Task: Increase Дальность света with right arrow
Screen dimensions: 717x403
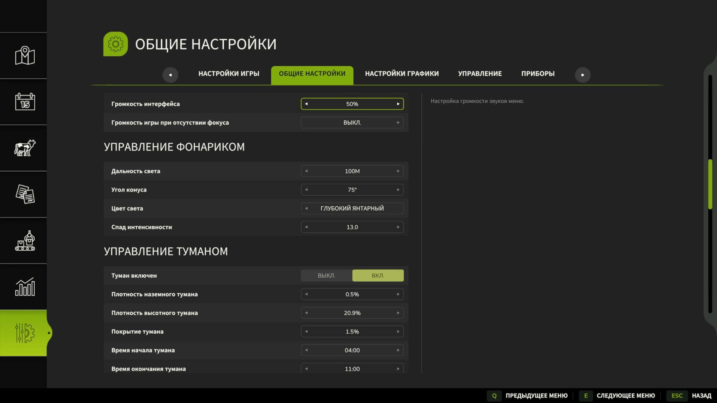Action: click(x=398, y=171)
